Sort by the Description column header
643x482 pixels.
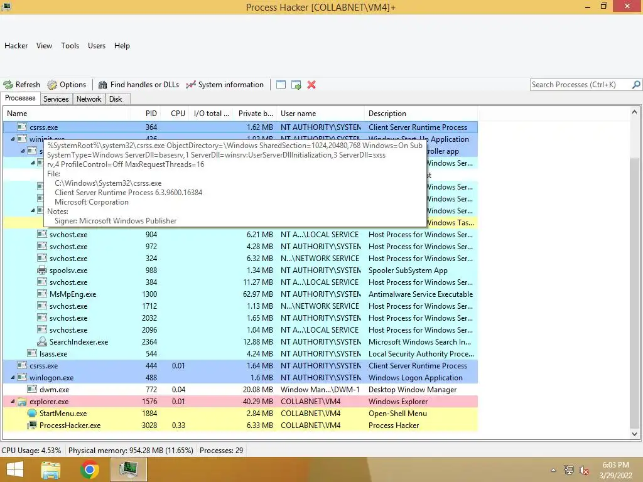point(421,114)
